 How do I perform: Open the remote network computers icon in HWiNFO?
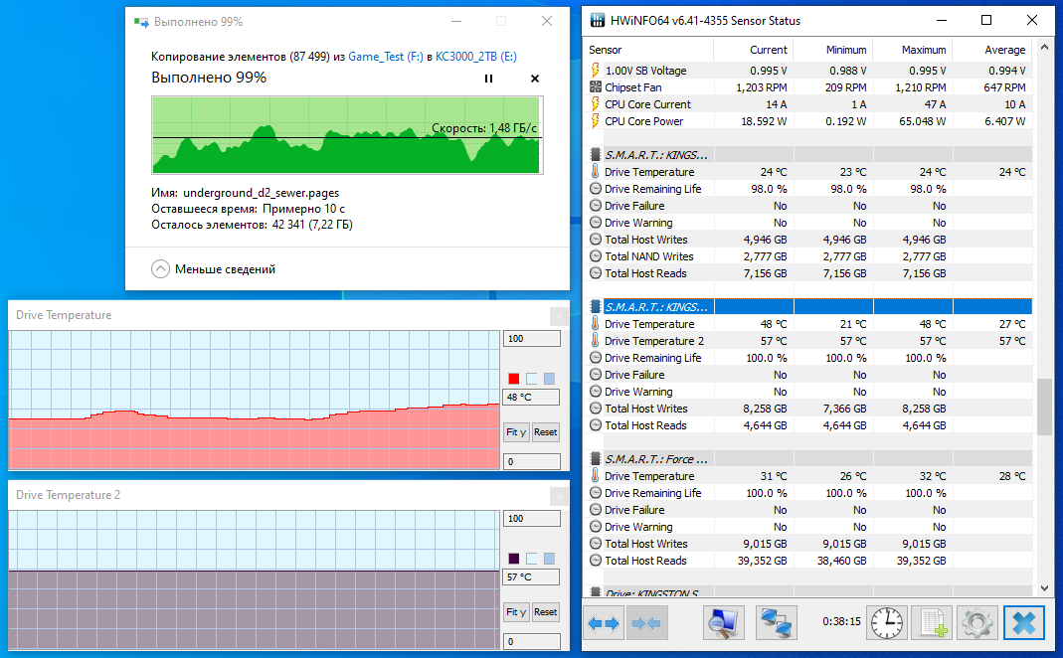pos(777,623)
